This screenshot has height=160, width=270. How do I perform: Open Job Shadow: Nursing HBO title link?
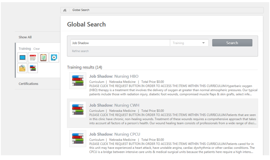click(x=114, y=76)
